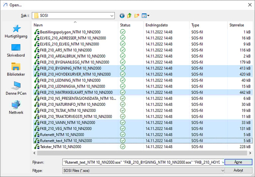Viewport: 255px width, 177px height.
Task: Select file Tekster_NTM 10_NN2000
Action: (x=60, y=147)
